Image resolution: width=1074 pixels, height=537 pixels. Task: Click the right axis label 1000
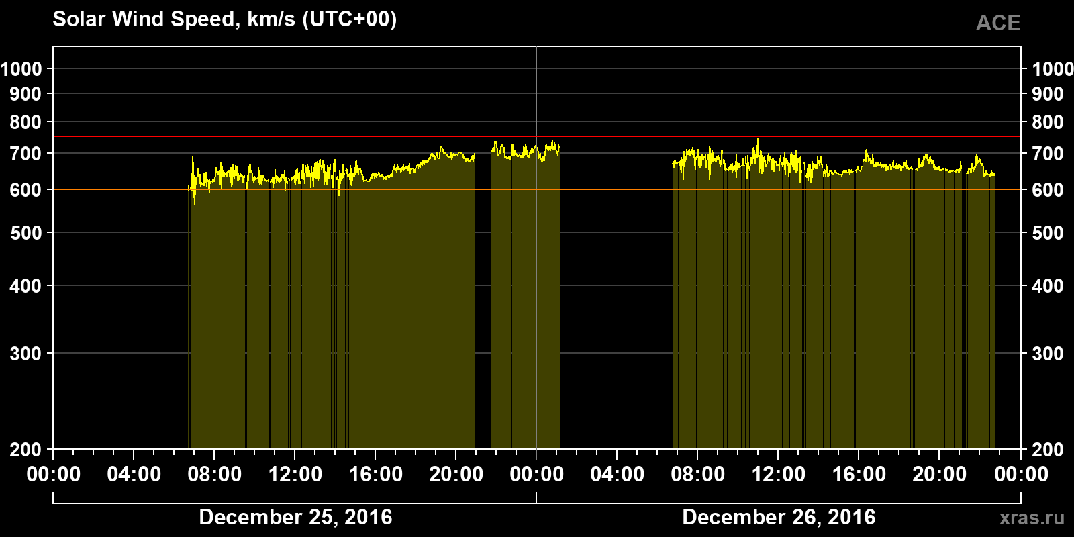click(x=1053, y=68)
